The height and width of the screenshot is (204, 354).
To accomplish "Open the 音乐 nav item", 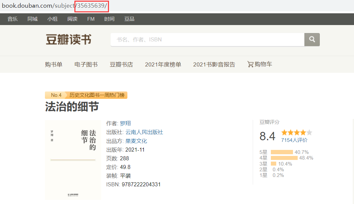I will tap(12, 19).
